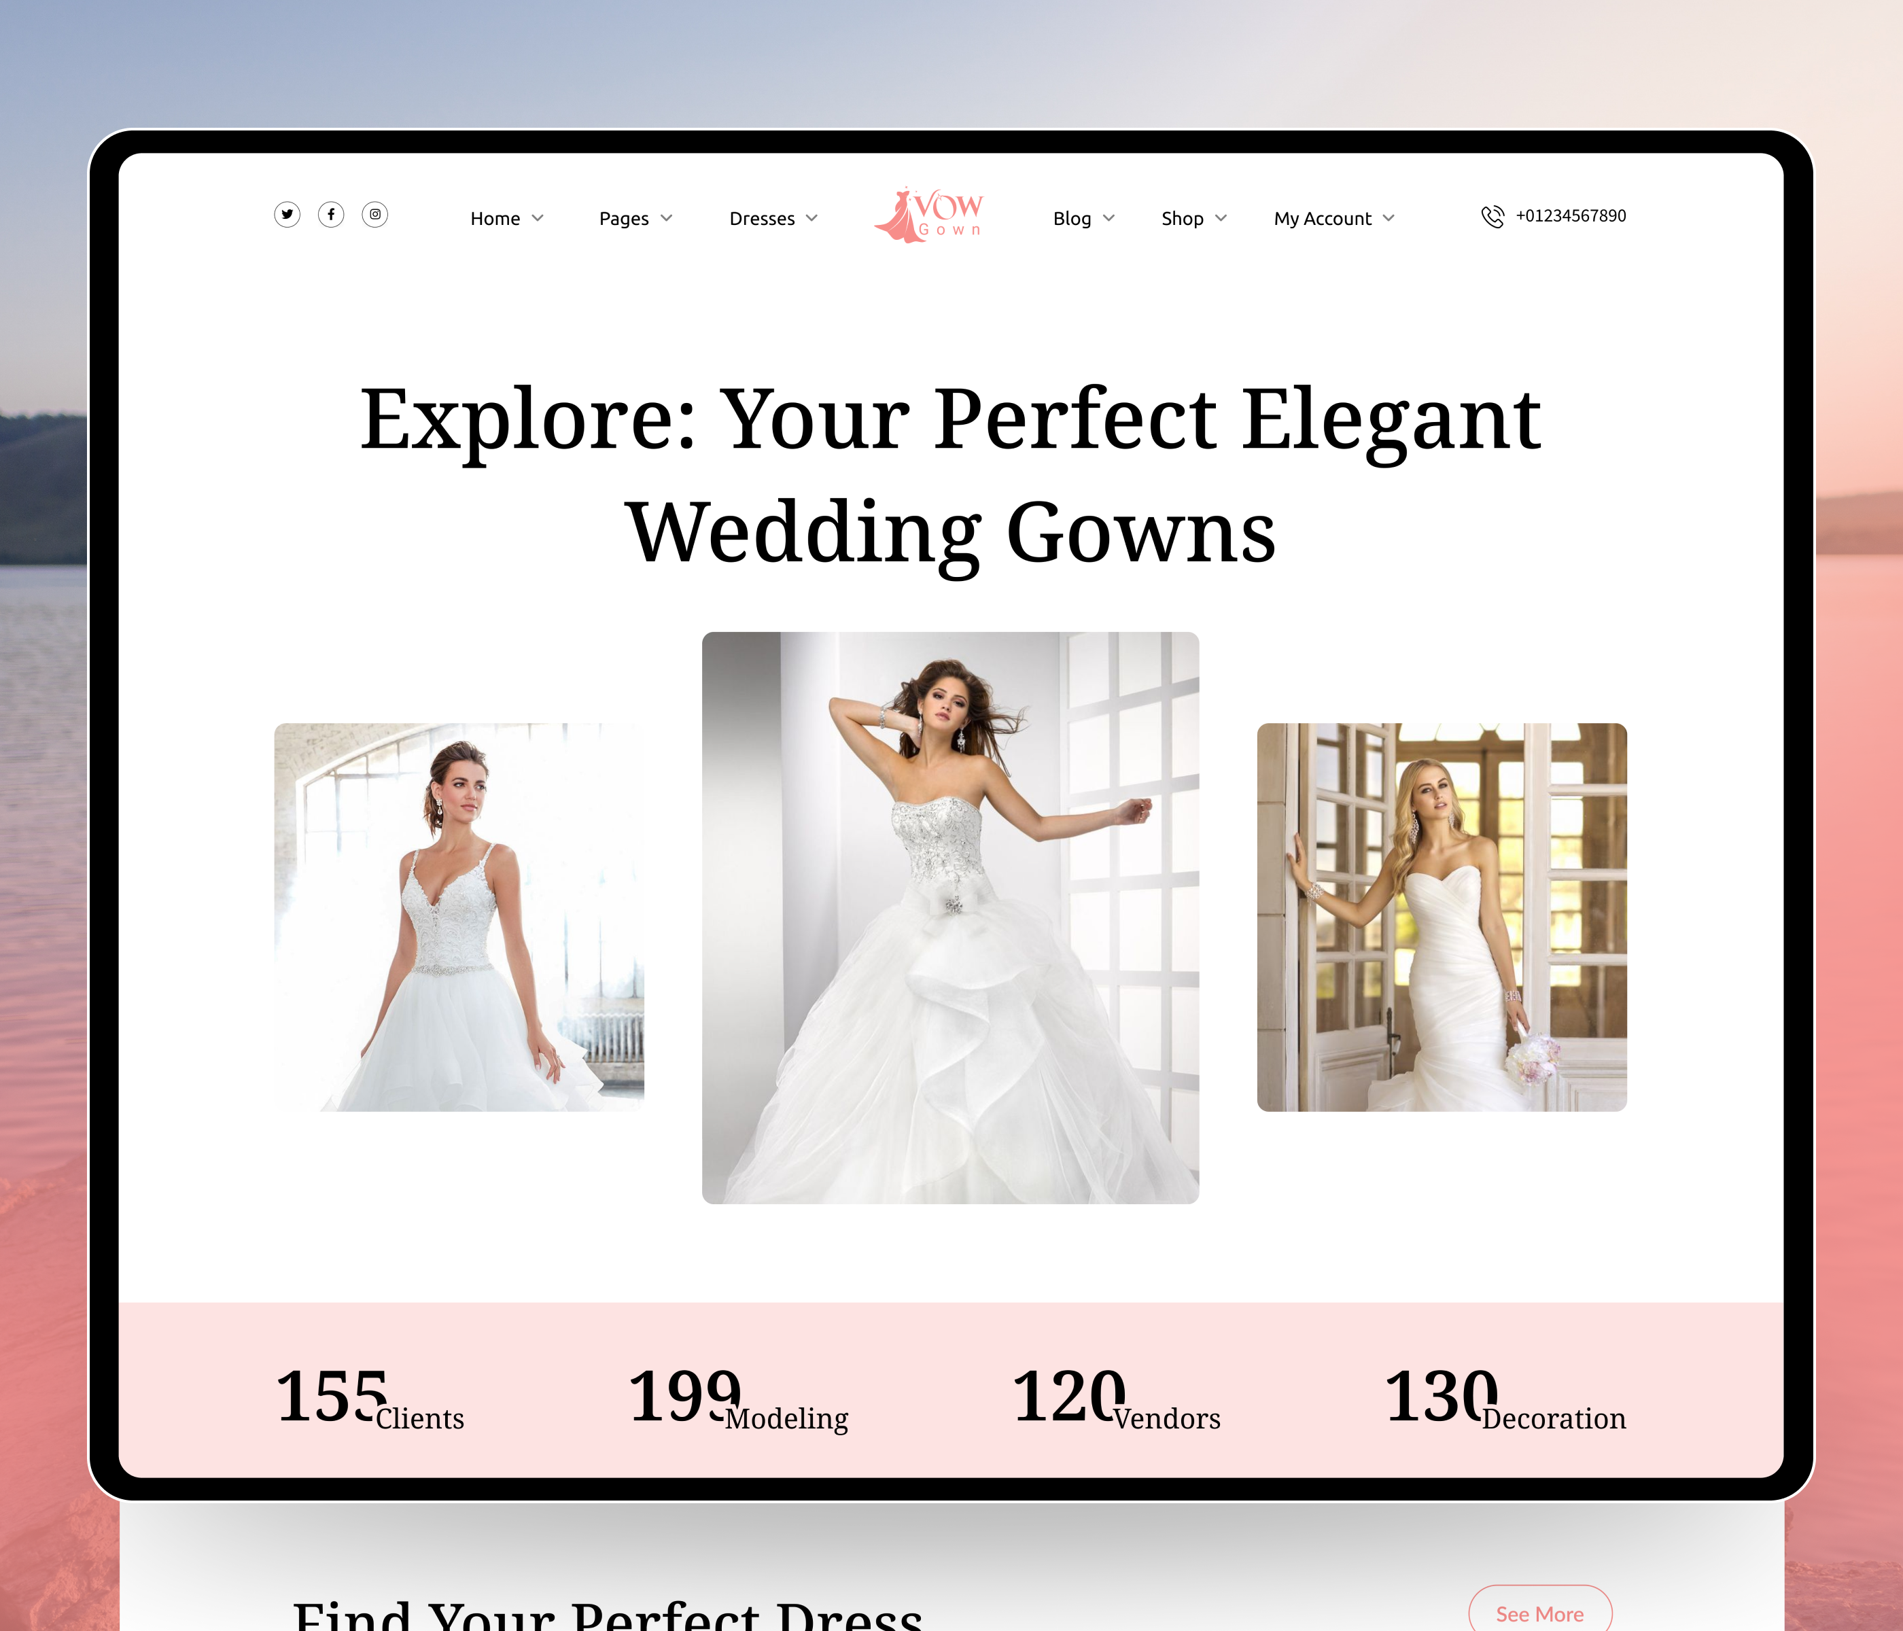Navigate to the Blog section
Screen dimensions: 1903x1631
(x=1072, y=219)
